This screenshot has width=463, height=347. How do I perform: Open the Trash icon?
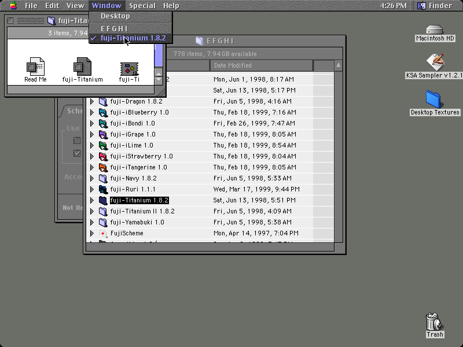pos(433,322)
